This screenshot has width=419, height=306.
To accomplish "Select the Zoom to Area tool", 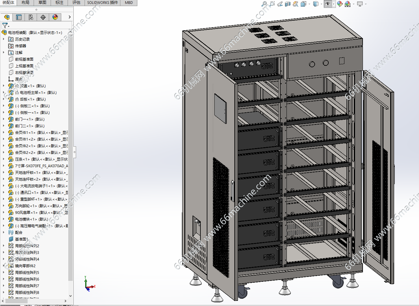I will [x=272, y=4].
